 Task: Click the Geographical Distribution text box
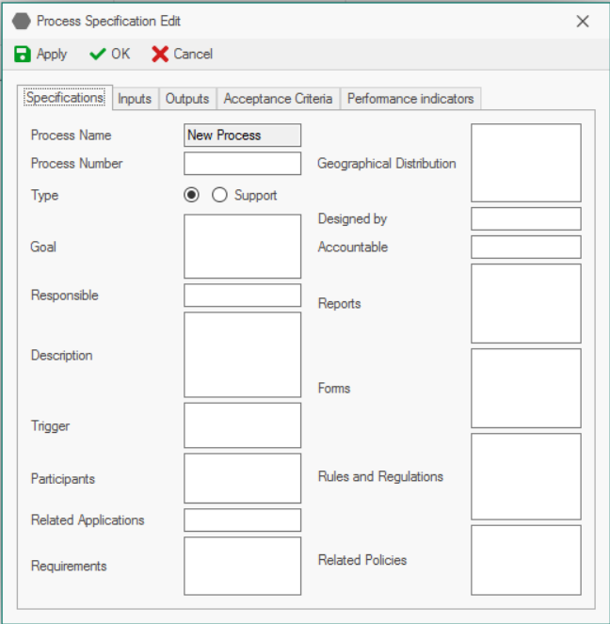pos(525,163)
